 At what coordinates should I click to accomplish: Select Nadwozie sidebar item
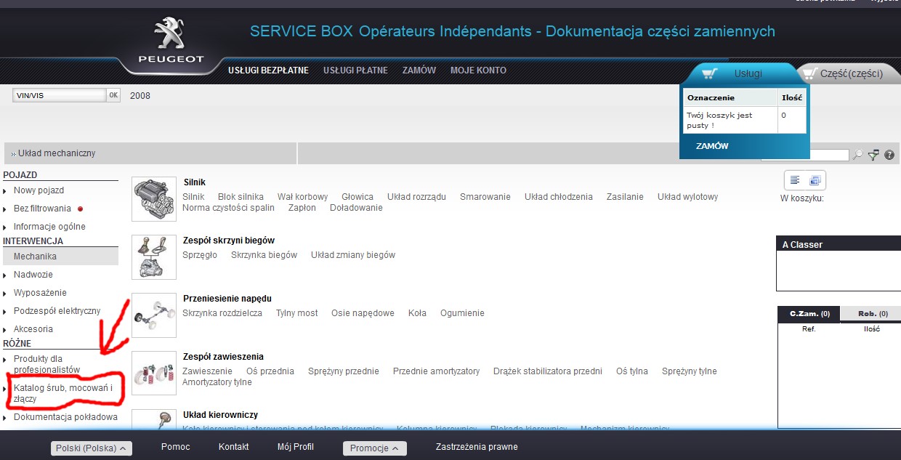point(33,275)
